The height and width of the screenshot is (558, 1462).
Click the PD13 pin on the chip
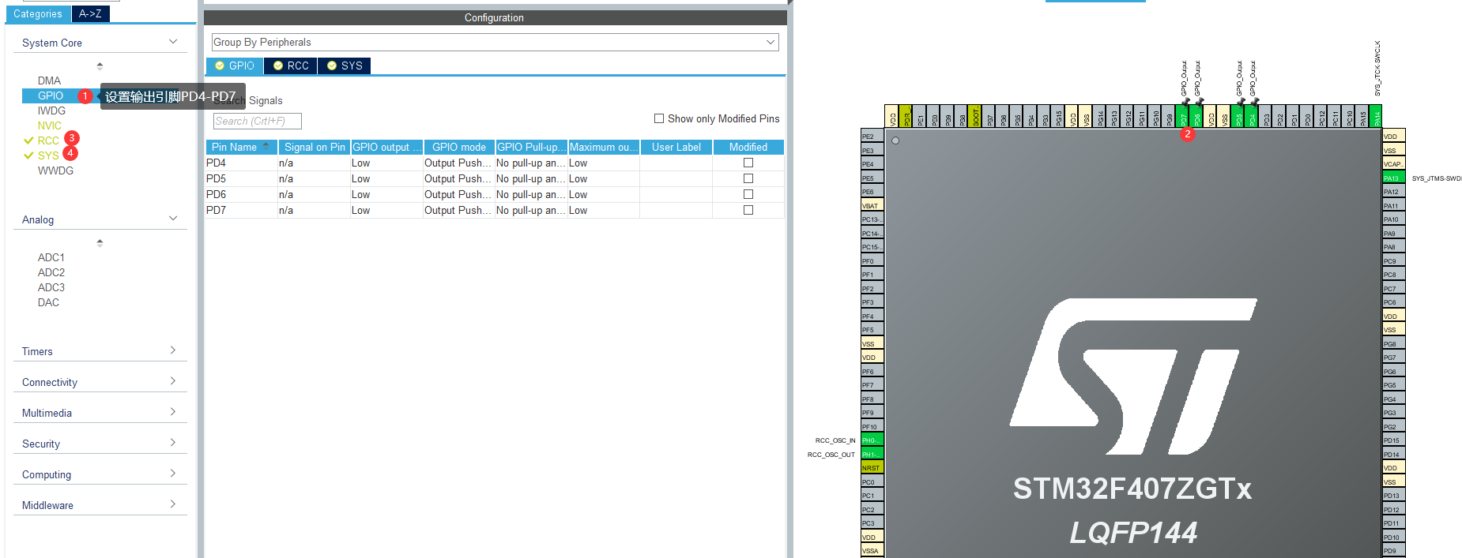tap(1393, 496)
